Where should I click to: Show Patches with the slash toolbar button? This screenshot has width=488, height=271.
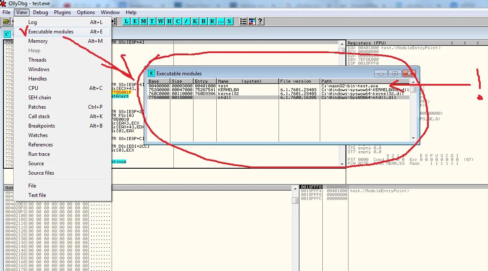[186, 21]
